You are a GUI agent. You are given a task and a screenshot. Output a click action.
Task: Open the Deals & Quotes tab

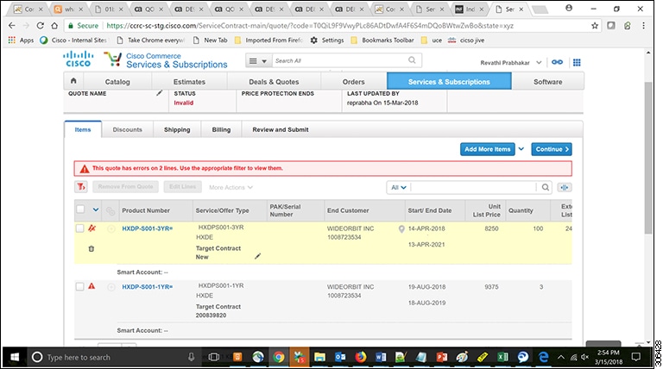click(x=274, y=82)
